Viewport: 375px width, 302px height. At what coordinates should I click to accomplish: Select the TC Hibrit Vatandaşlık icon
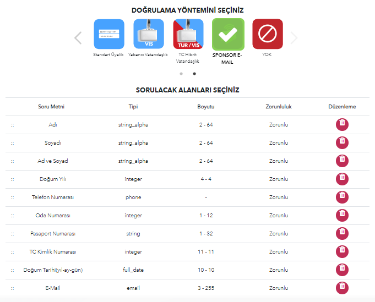tap(188, 34)
